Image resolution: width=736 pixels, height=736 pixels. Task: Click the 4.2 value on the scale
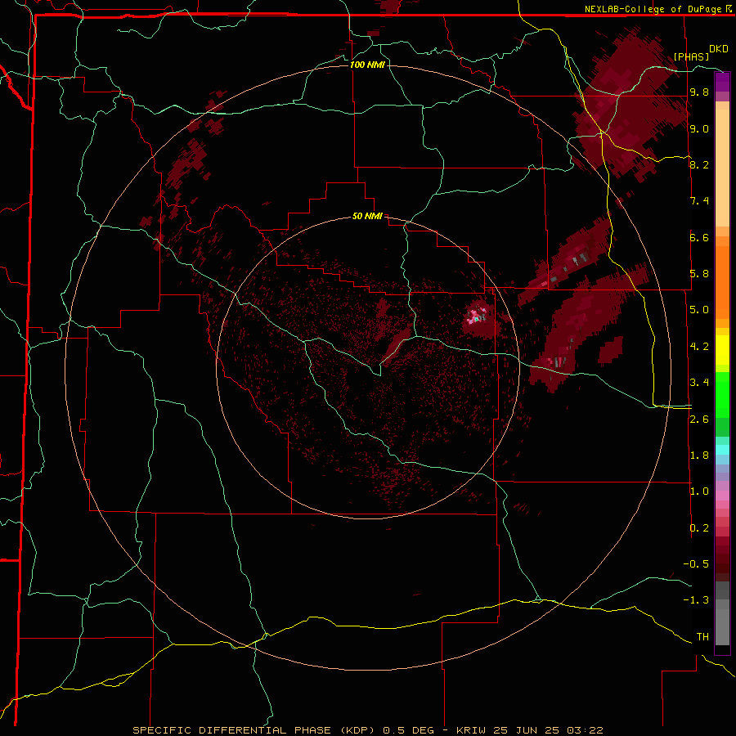tap(699, 347)
